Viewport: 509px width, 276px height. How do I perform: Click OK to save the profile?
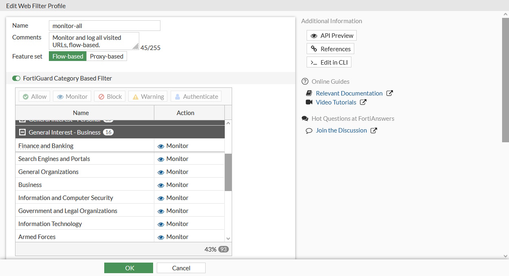(129, 268)
